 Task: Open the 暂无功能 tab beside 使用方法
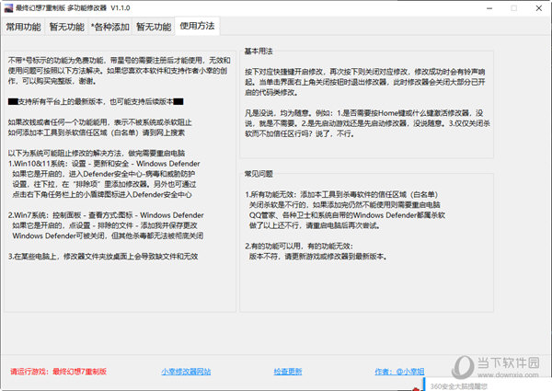tap(154, 27)
